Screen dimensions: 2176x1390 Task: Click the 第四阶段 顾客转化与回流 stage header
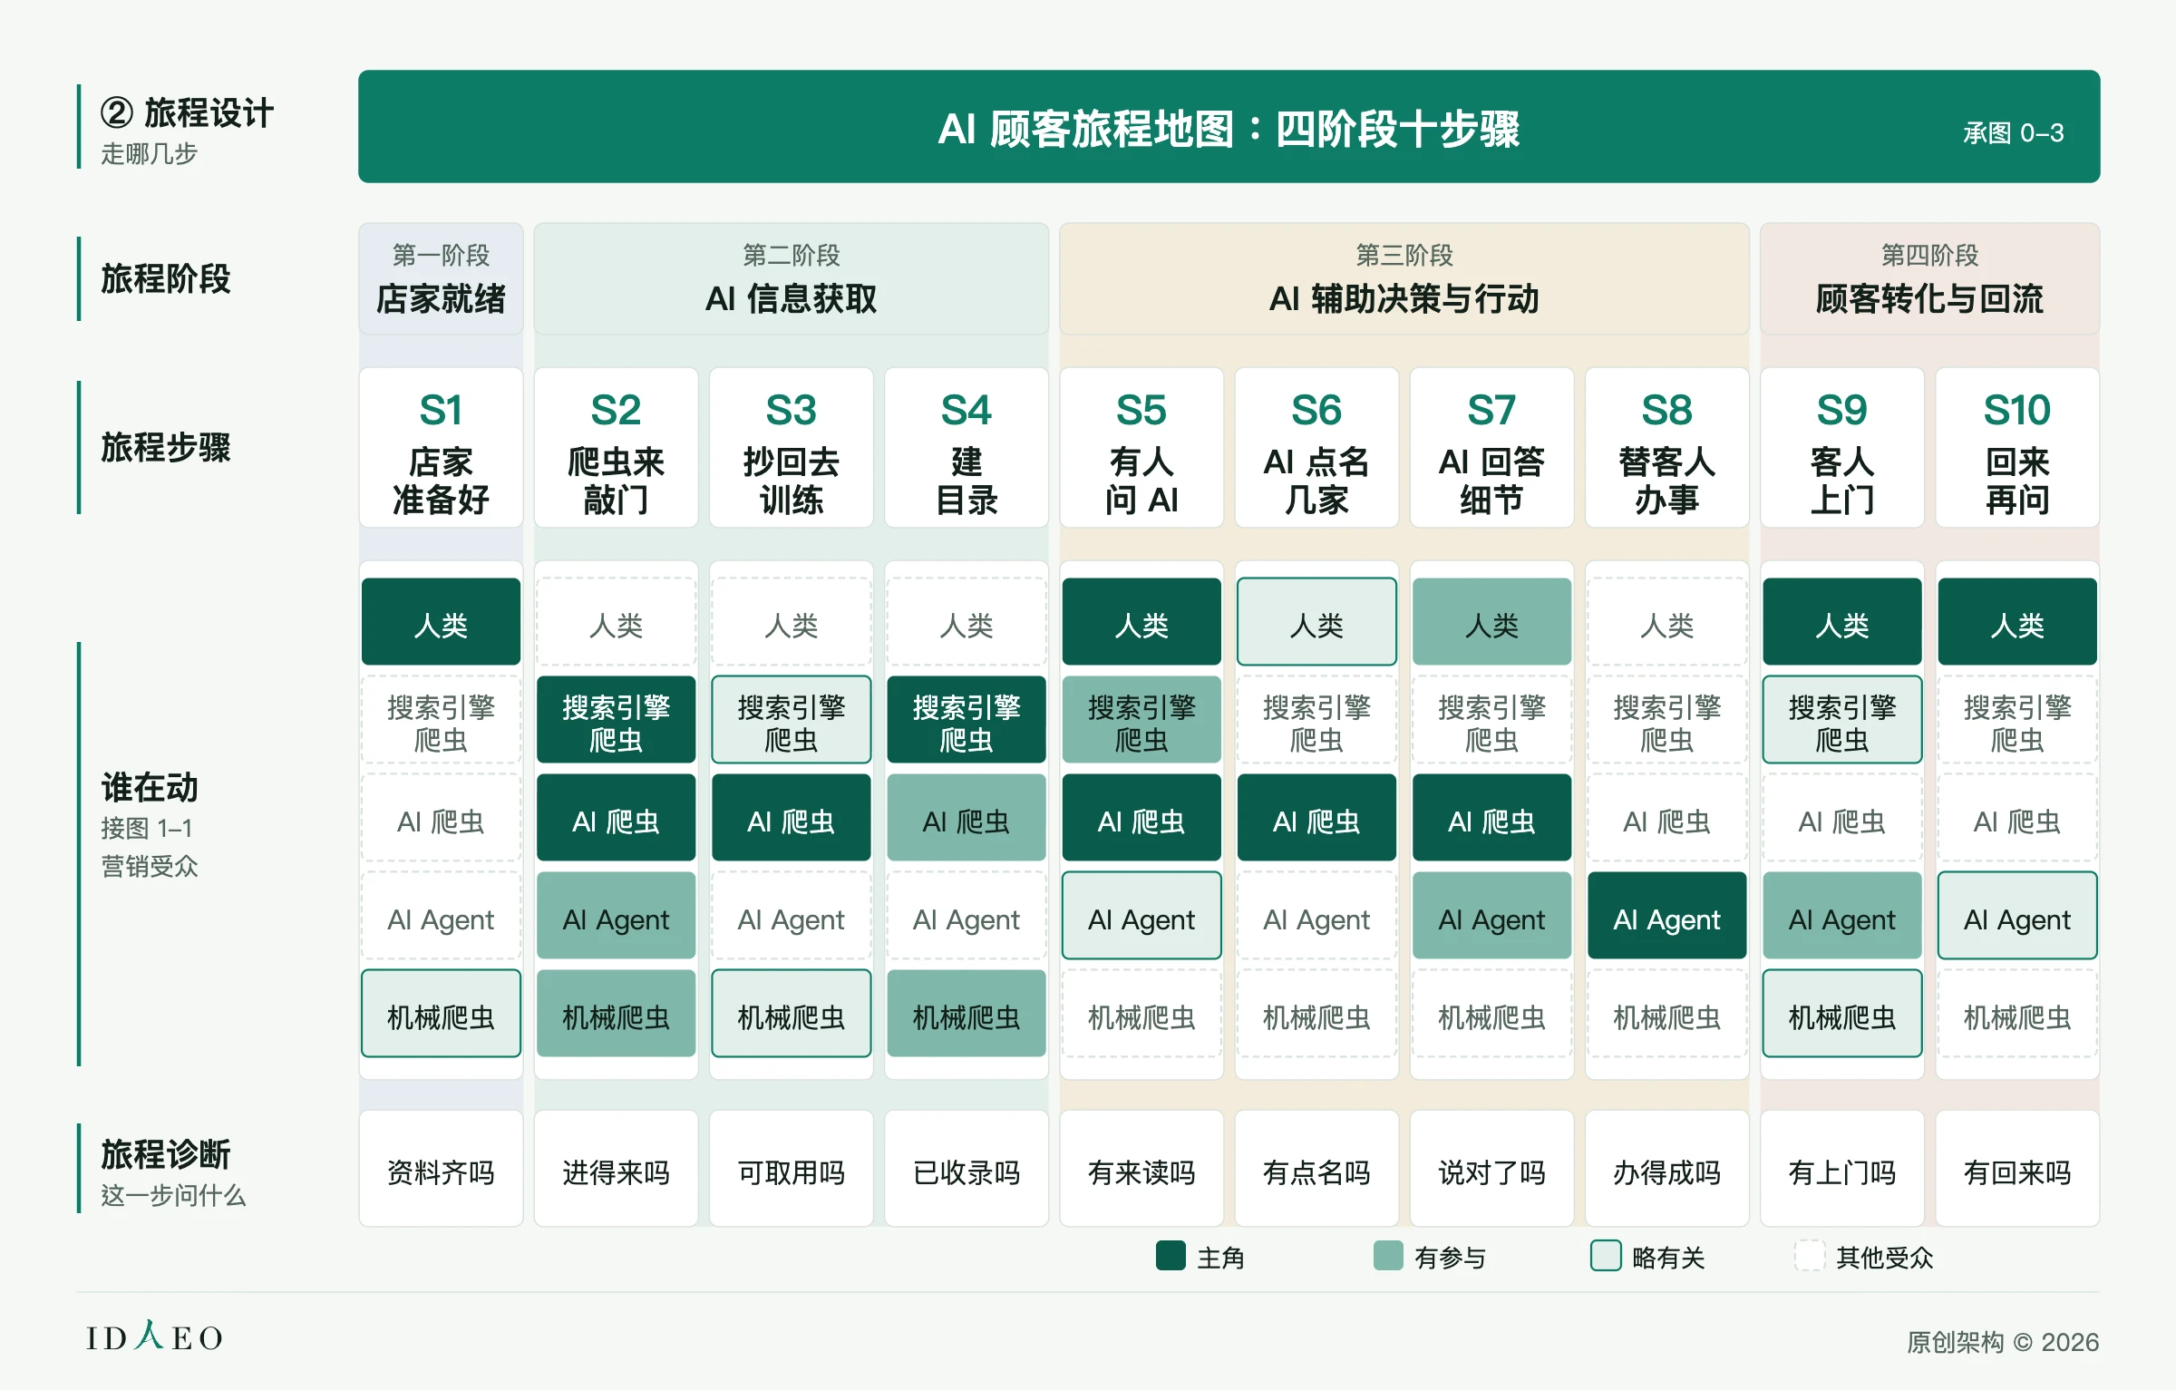(x=1929, y=279)
